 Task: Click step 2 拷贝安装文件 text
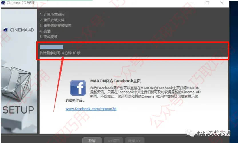[x=52, y=20]
